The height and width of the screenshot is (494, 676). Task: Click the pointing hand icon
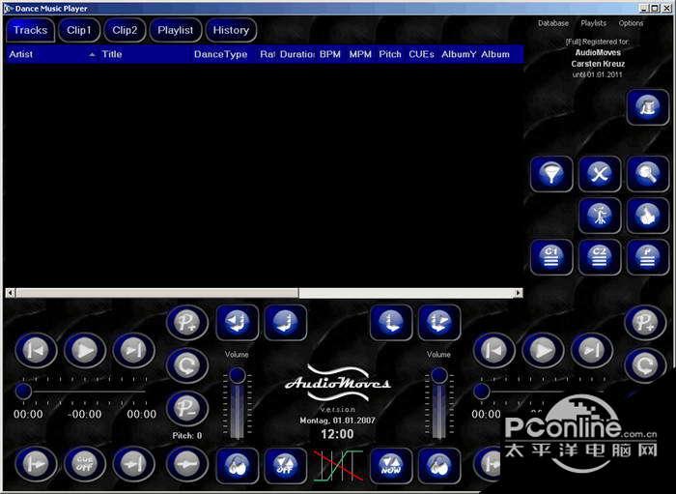click(x=648, y=216)
